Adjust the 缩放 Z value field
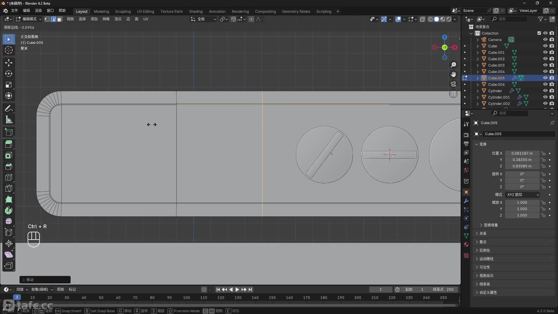This screenshot has height=314, width=558. tap(522, 215)
